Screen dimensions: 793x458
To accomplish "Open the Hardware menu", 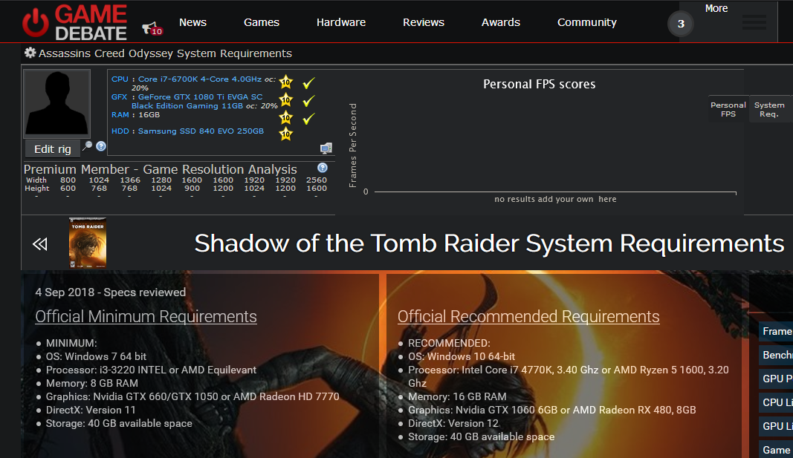I will point(341,22).
